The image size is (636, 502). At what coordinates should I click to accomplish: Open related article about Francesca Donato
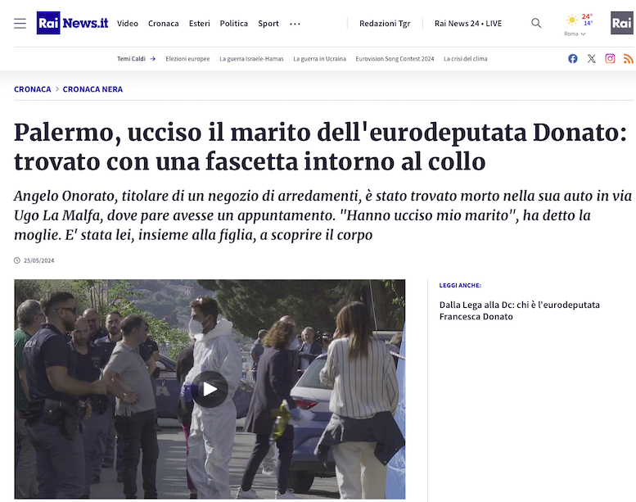pos(519,310)
